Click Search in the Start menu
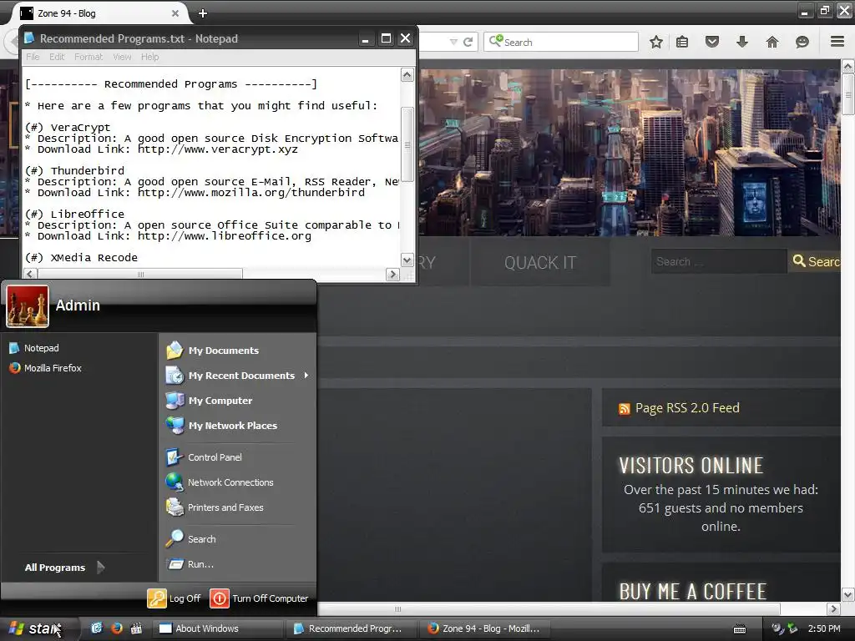Image resolution: width=855 pixels, height=641 pixels. pyautogui.click(x=191, y=539)
